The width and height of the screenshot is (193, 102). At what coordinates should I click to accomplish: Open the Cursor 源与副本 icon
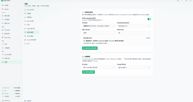[25, 40]
